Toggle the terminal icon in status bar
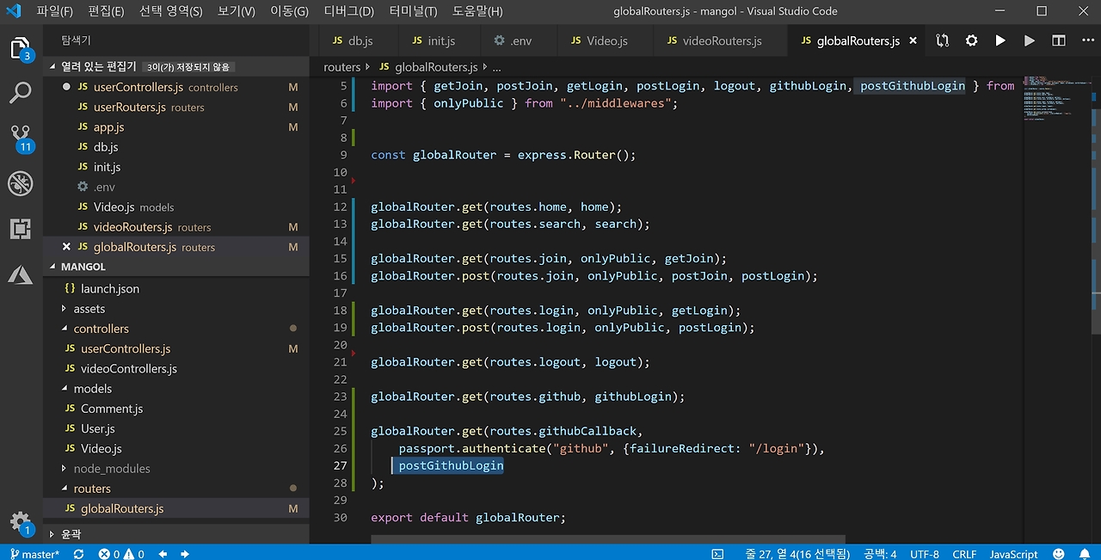The width and height of the screenshot is (1101, 560). click(x=717, y=554)
